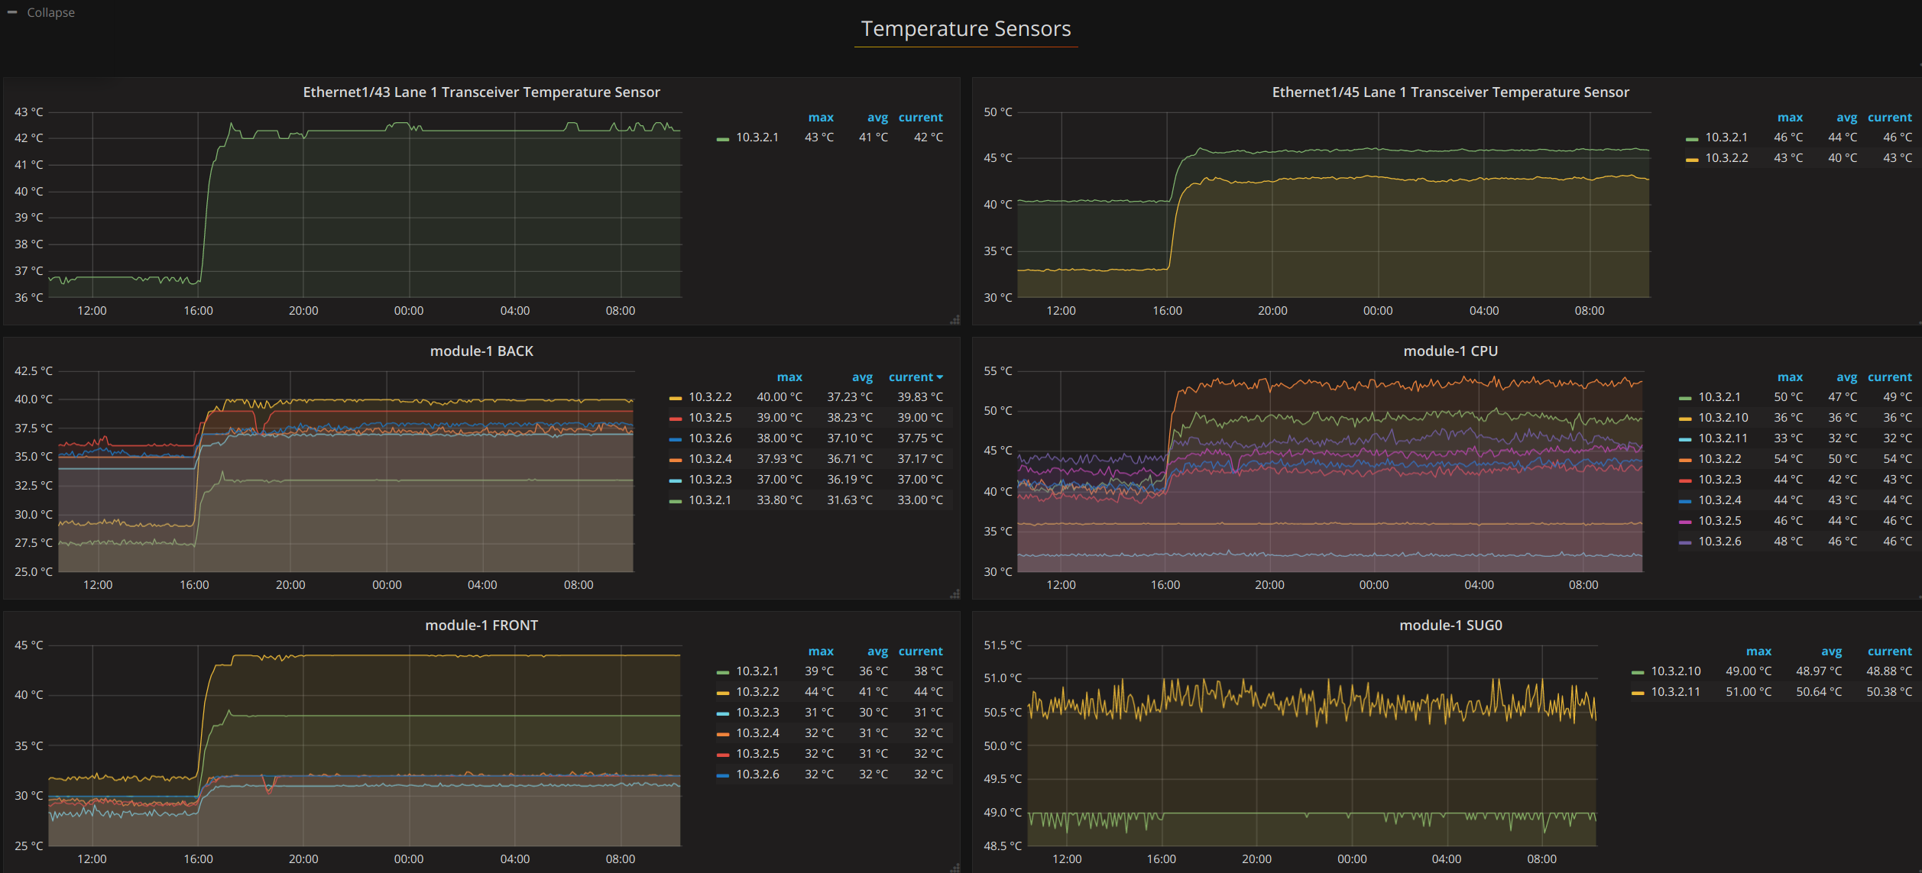Toggle series 10.3.2.6 in the module-1 CPU legend
The width and height of the screenshot is (1922, 873).
1719,542
